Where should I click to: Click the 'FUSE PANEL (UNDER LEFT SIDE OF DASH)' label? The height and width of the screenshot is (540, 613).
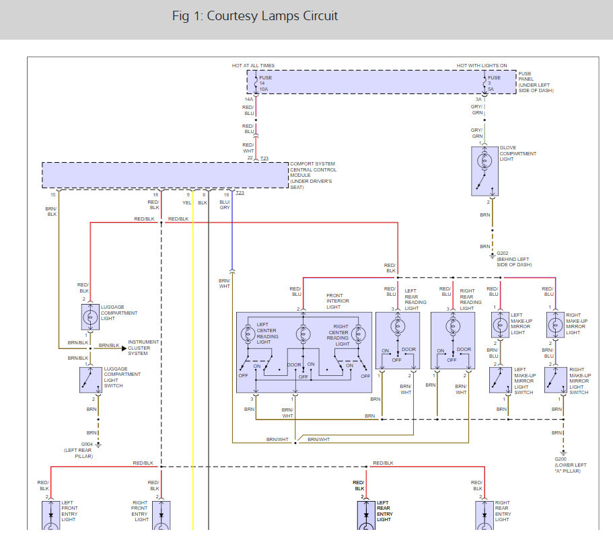pyautogui.click(x=536, y=82)
